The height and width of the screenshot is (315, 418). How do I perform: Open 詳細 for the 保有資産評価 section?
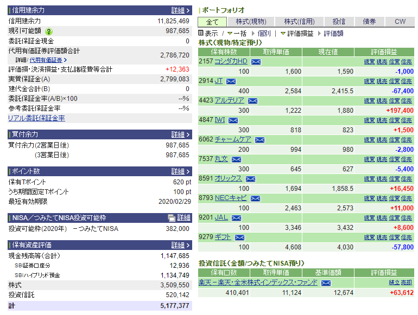[180, 245]
